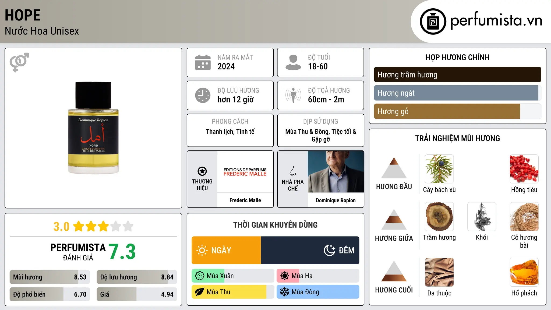Open the Da thuộc leather note image

point(439,272)
